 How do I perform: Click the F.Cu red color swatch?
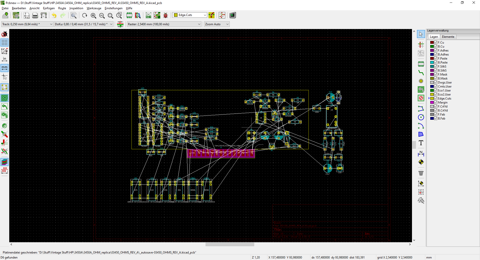point(432,42)
